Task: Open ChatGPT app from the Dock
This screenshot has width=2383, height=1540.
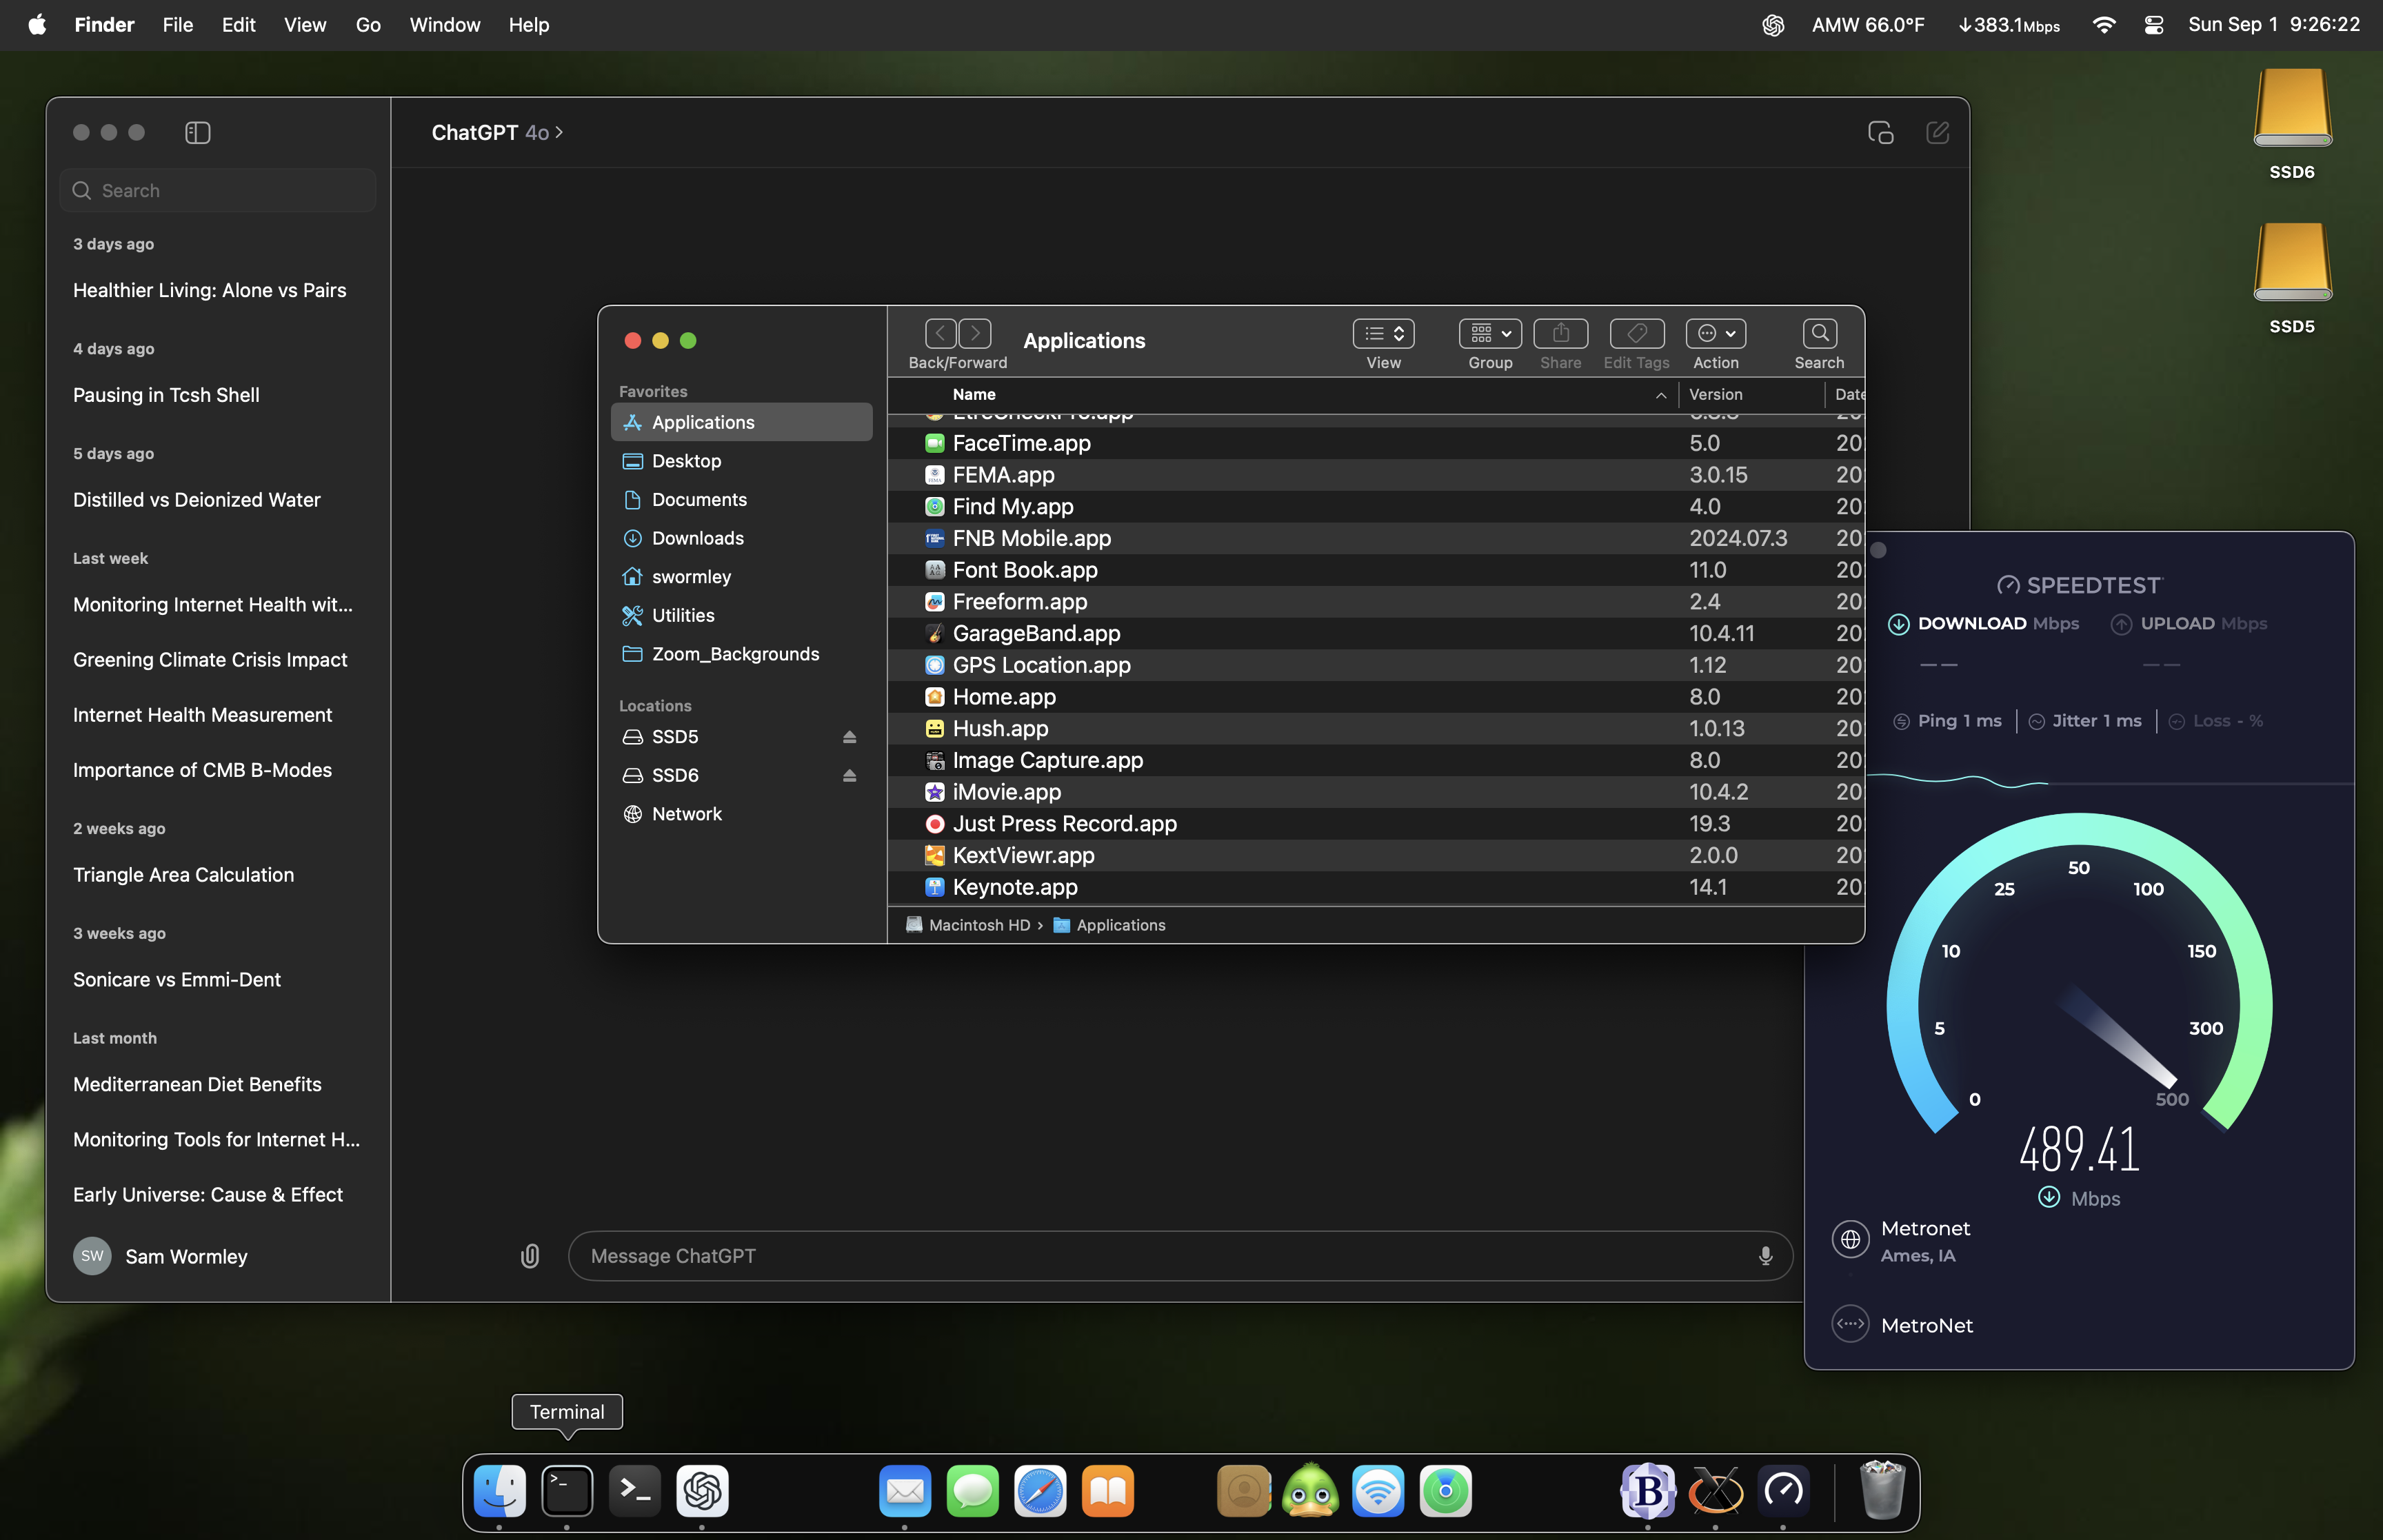Action: pyautogui.click(x=702, y=1491)
